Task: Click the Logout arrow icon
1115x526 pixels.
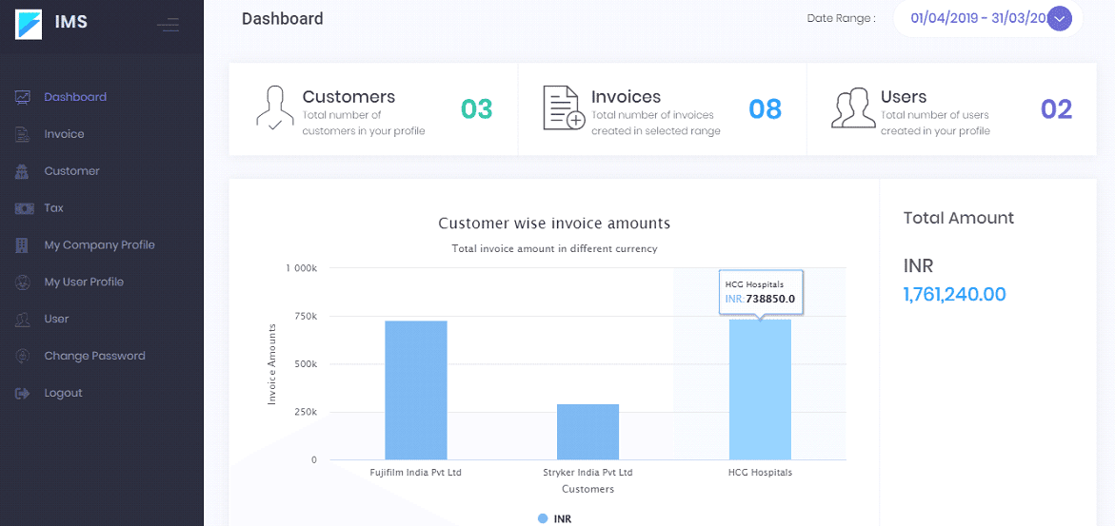Action: (23, 393)
